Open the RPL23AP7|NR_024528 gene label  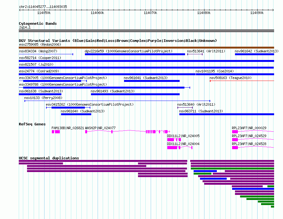[249, 144]
